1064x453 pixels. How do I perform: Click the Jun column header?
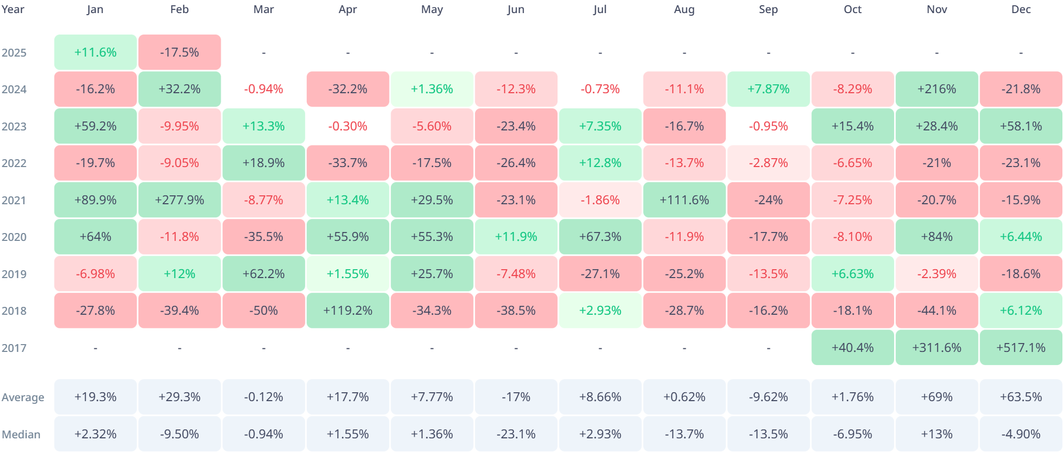(x=516, y=9)
